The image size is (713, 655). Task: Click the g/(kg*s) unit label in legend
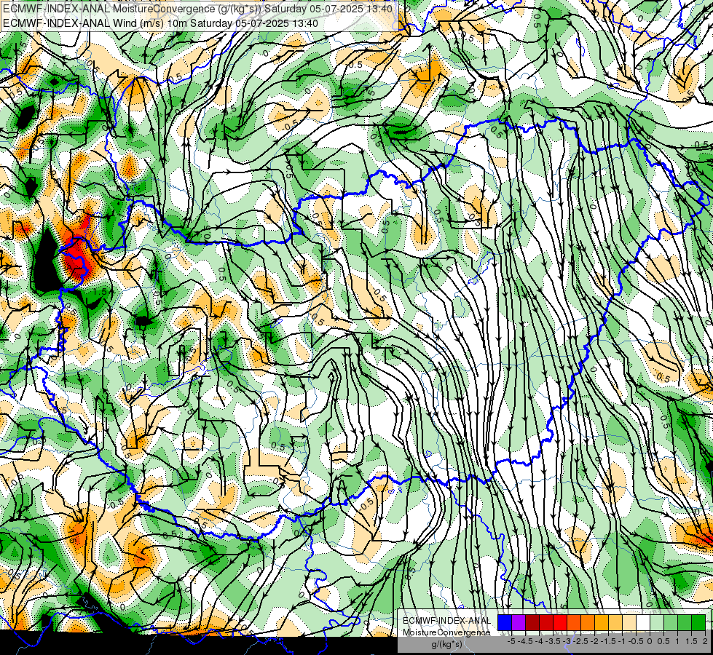click(446, 645)
